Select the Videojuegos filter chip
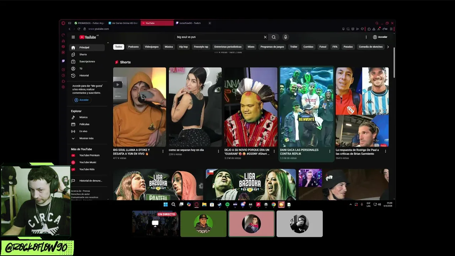455x256 pixels. [x=152, y=47]
